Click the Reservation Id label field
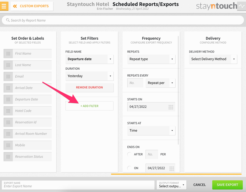The image size is (246, 192). [x=32, y=122]
